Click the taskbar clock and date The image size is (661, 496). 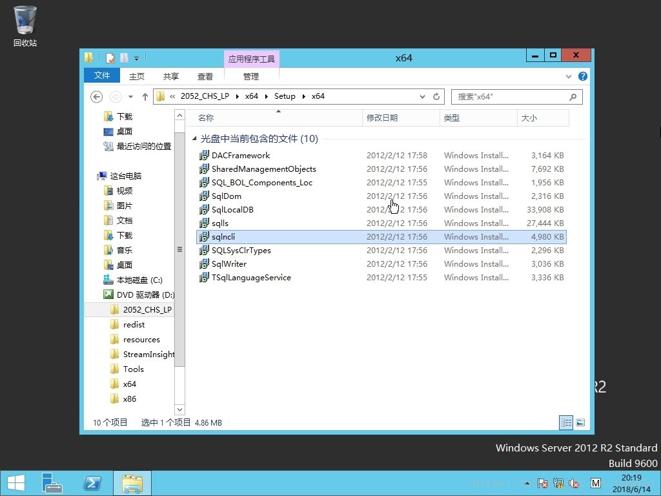point(631,483)
